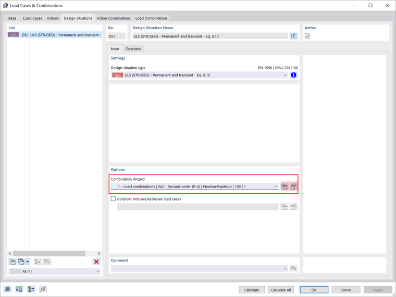The width and height of the screenshot is (396, 297).
Task: Confirm with OK button
Action: (x=314, y=290)
